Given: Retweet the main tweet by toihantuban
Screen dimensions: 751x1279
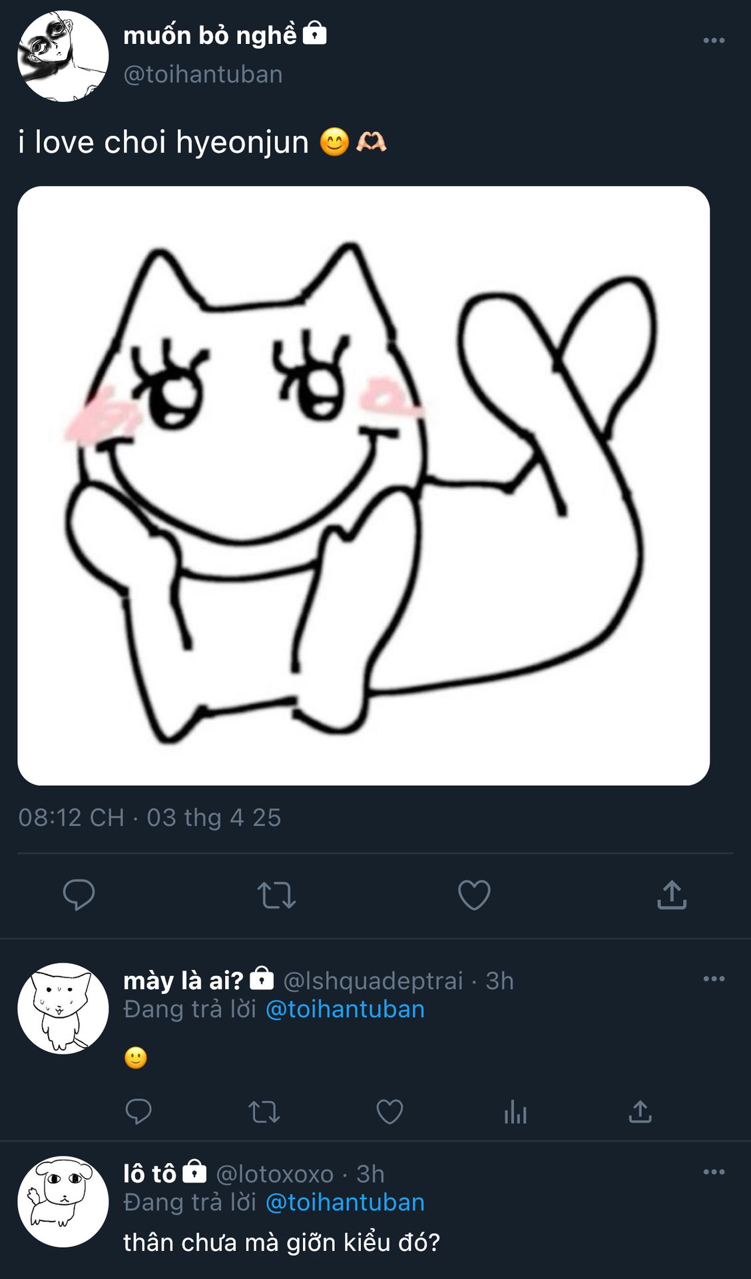Looking at the screenshot, I should (x=276, y=895).
